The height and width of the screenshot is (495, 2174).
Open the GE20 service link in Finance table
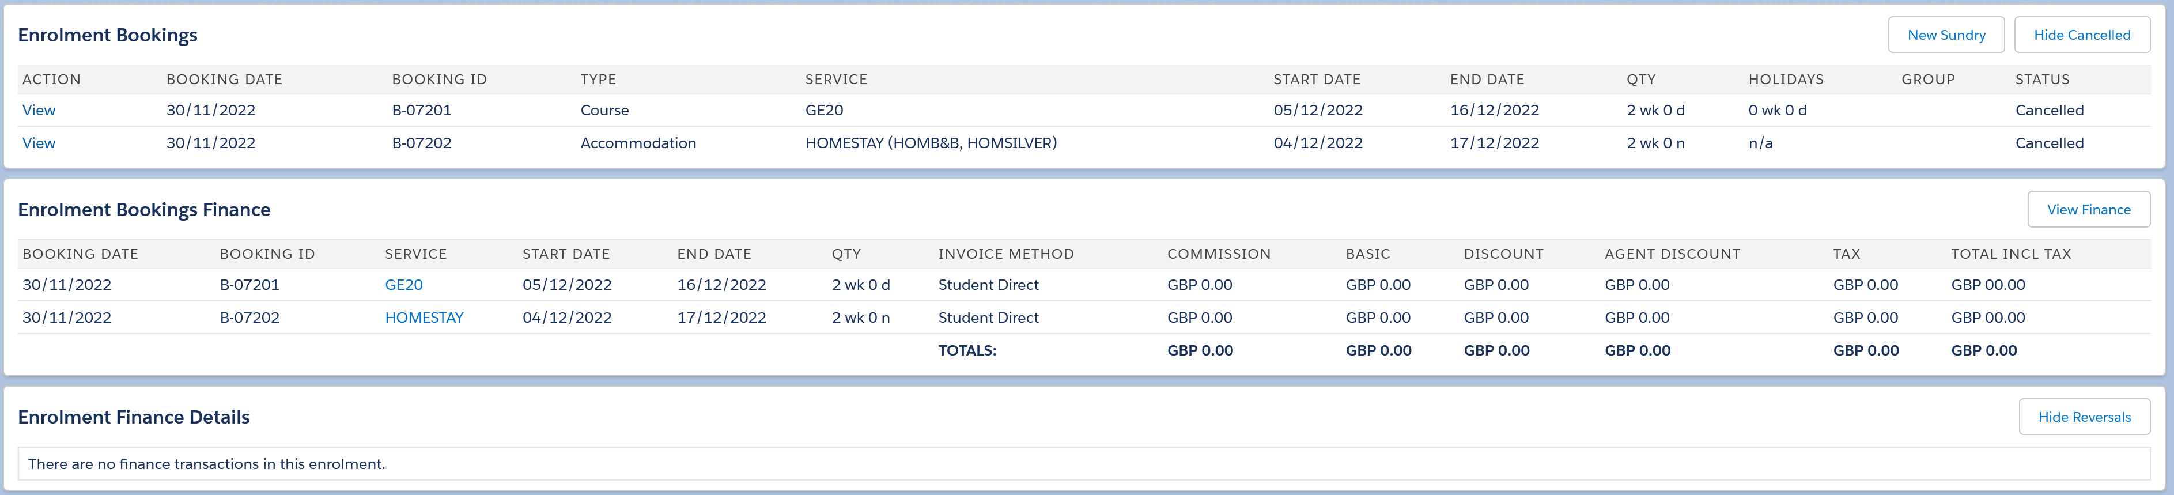point(403,285)
